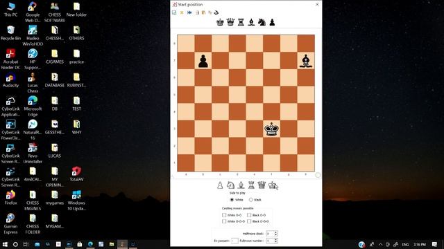This screenshot has height=249, width=444.
Task: Click the black pawn on the board at b7
Action: pyautogui.click(x=203, y=61)
